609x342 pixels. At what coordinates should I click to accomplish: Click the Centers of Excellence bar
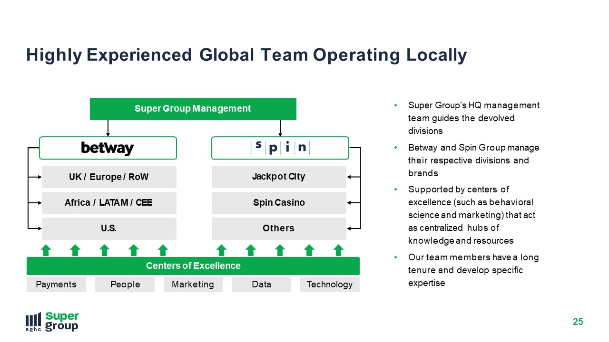(193, 266)
